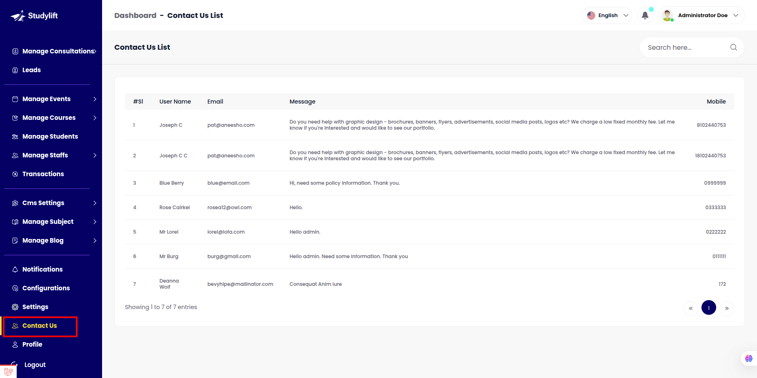Image resolution: width=757 pixels, height=378 pixels.
Task: Click message 'Consequat Anim iure'
Action: pyautogui.click(x=316, y=284)
